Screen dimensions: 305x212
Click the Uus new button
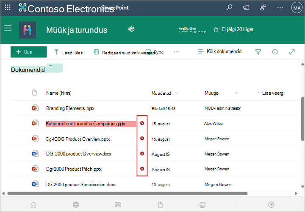[29, 52]
